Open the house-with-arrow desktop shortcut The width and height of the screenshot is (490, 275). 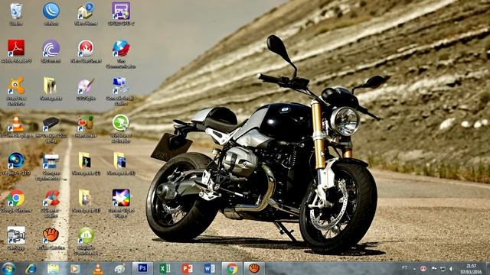86,14
